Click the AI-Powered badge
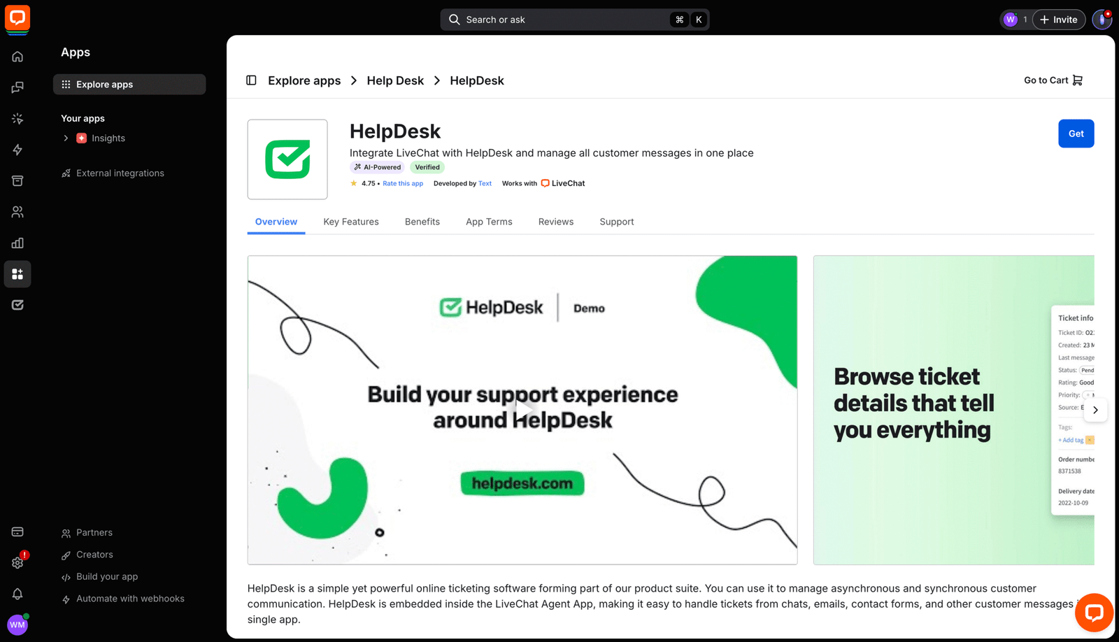 tap(377, 167)
